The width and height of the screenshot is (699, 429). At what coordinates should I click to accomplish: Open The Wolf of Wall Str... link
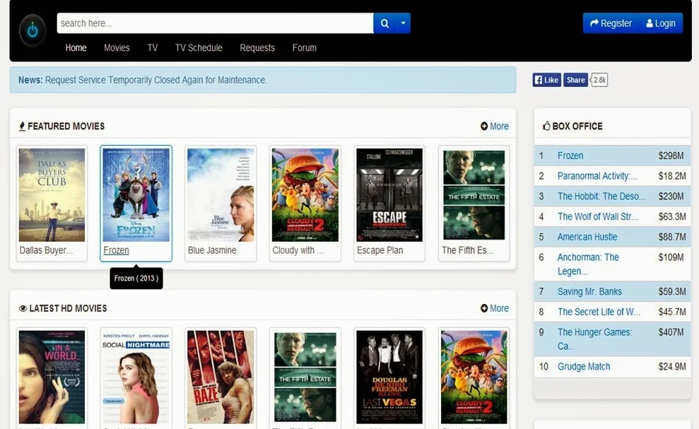(598, 217)
